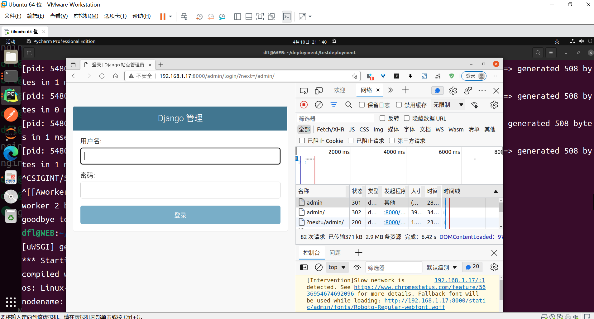This screenshot has height=319, width=594.
Task: Check the Invert filter checkbox
Action: (382, 118)
